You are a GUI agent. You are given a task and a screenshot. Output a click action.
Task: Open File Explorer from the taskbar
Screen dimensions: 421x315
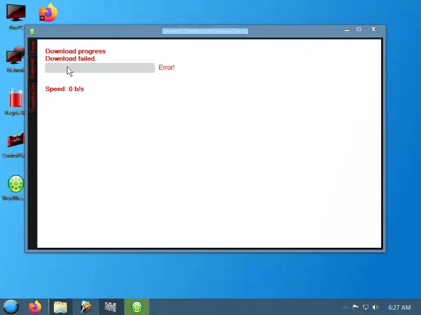pos(60,307)
